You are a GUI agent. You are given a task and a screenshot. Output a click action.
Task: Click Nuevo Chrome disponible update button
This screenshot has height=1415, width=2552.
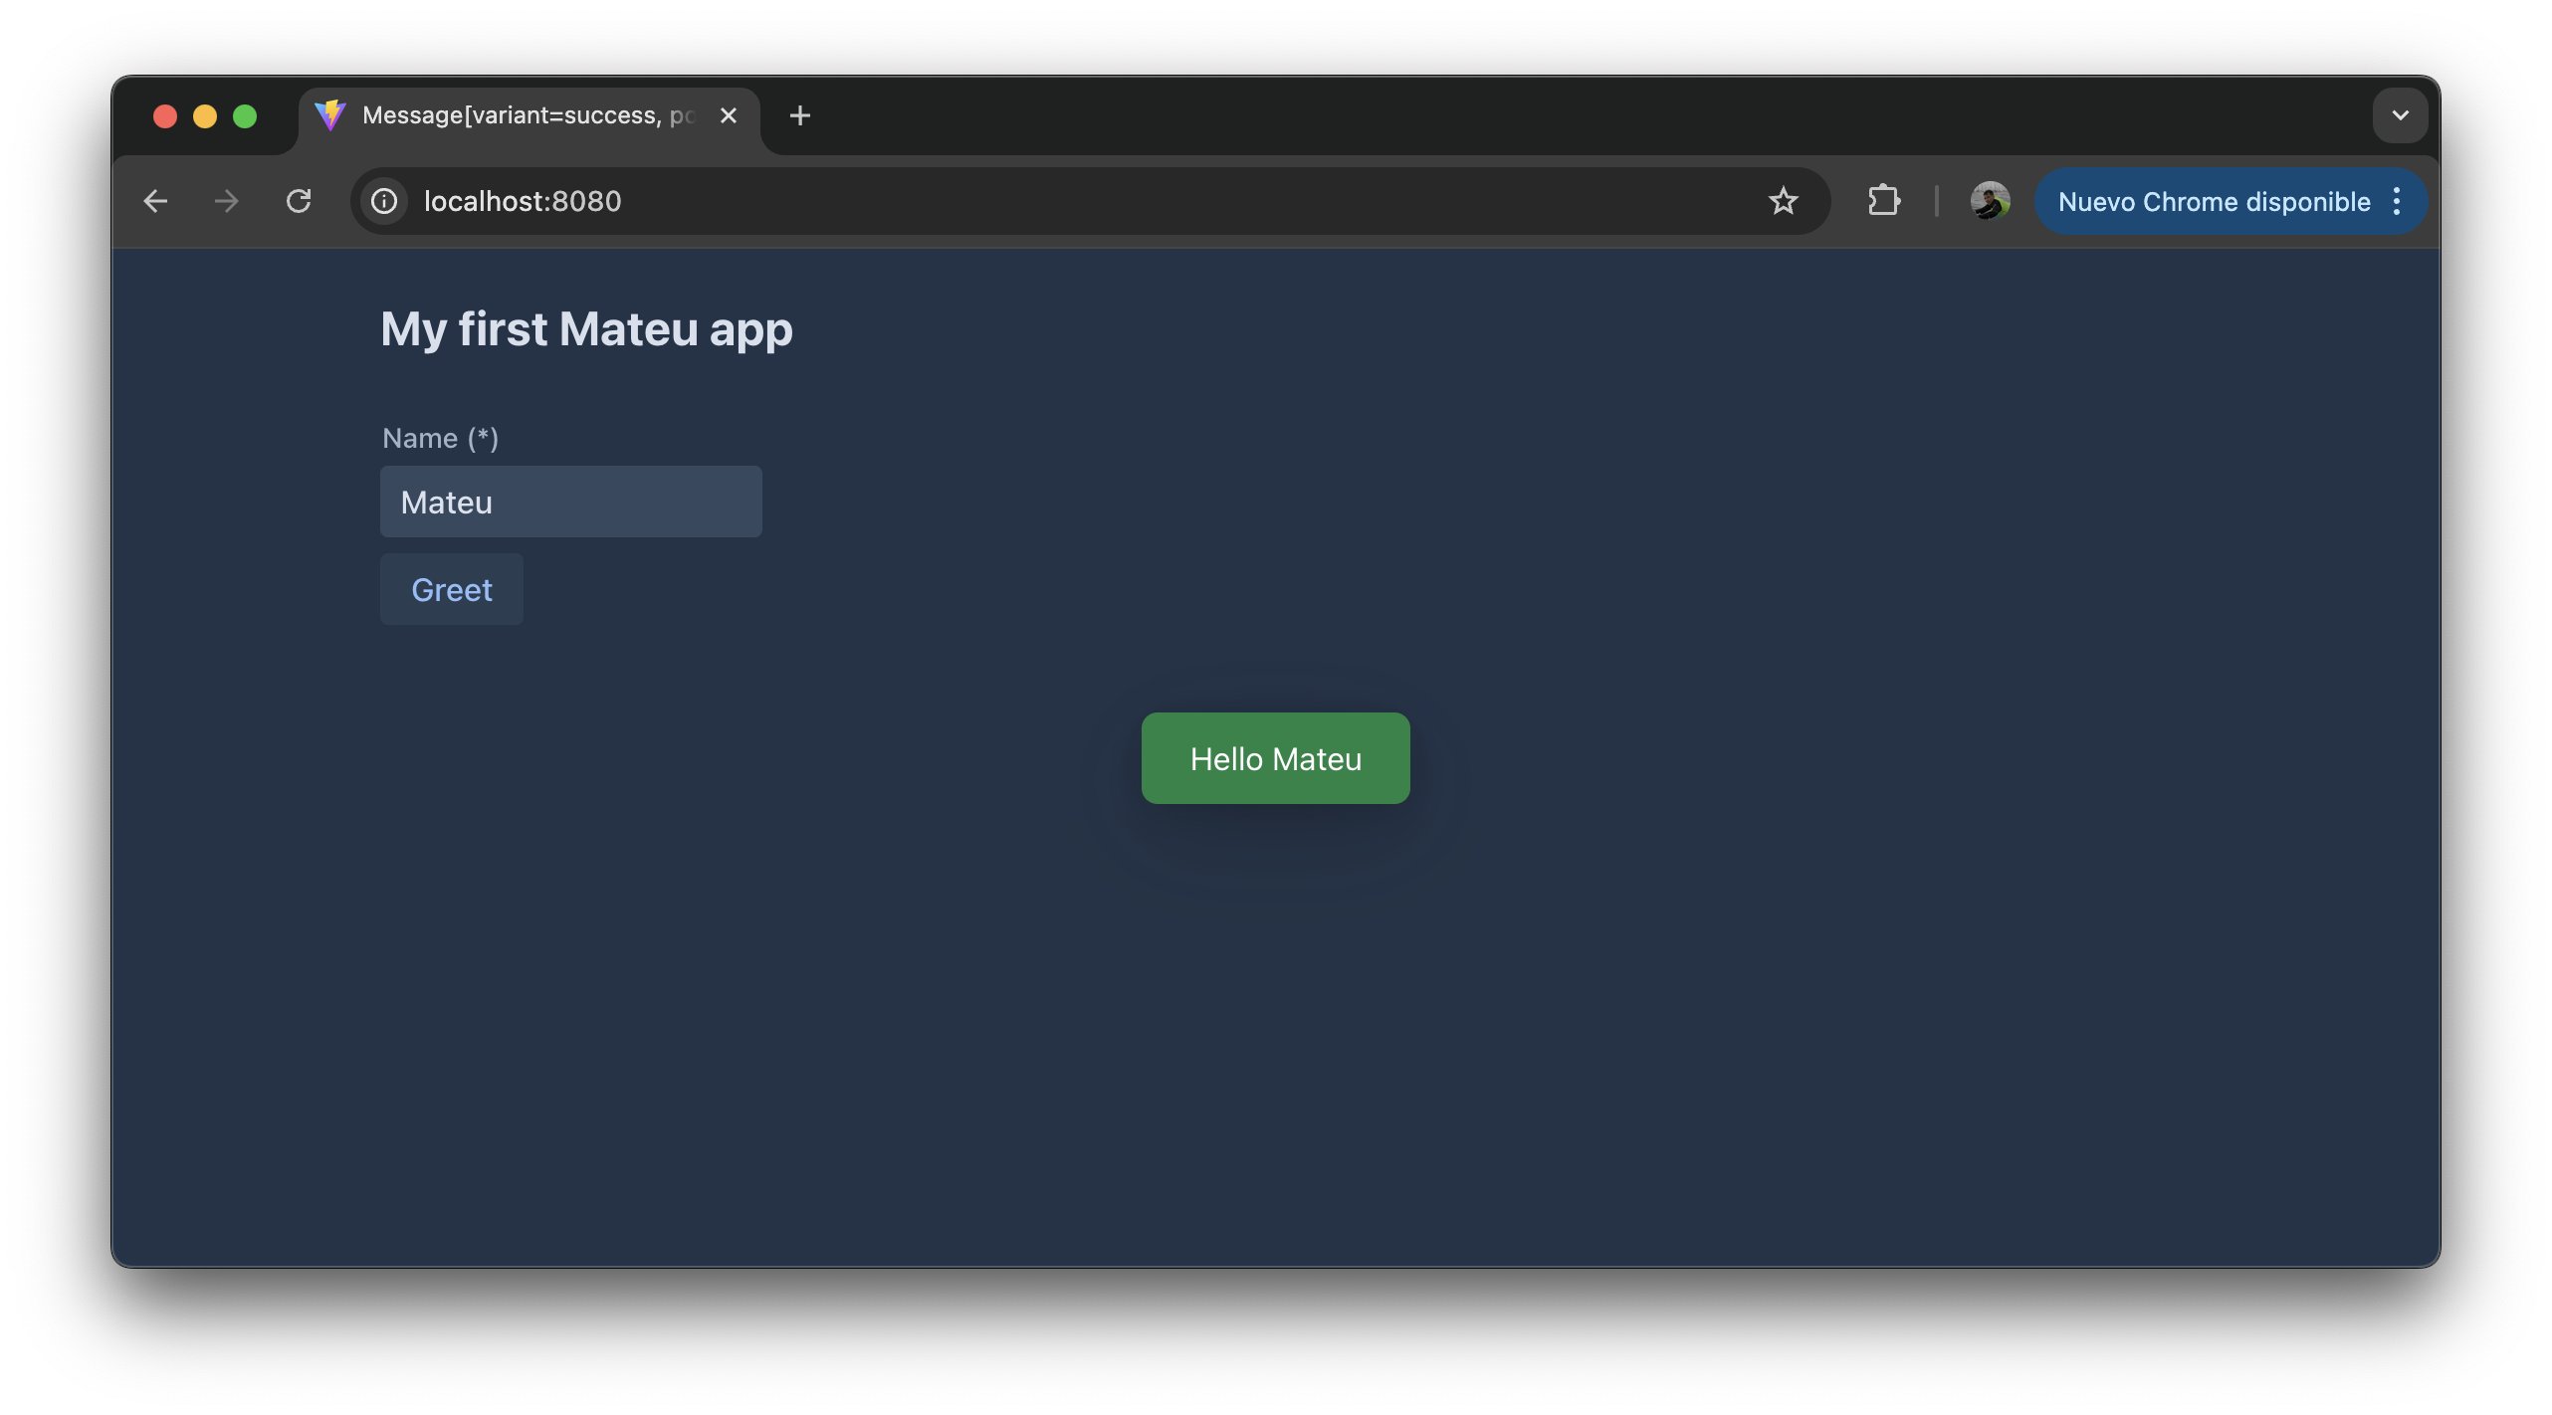(x=2213, y=202)
